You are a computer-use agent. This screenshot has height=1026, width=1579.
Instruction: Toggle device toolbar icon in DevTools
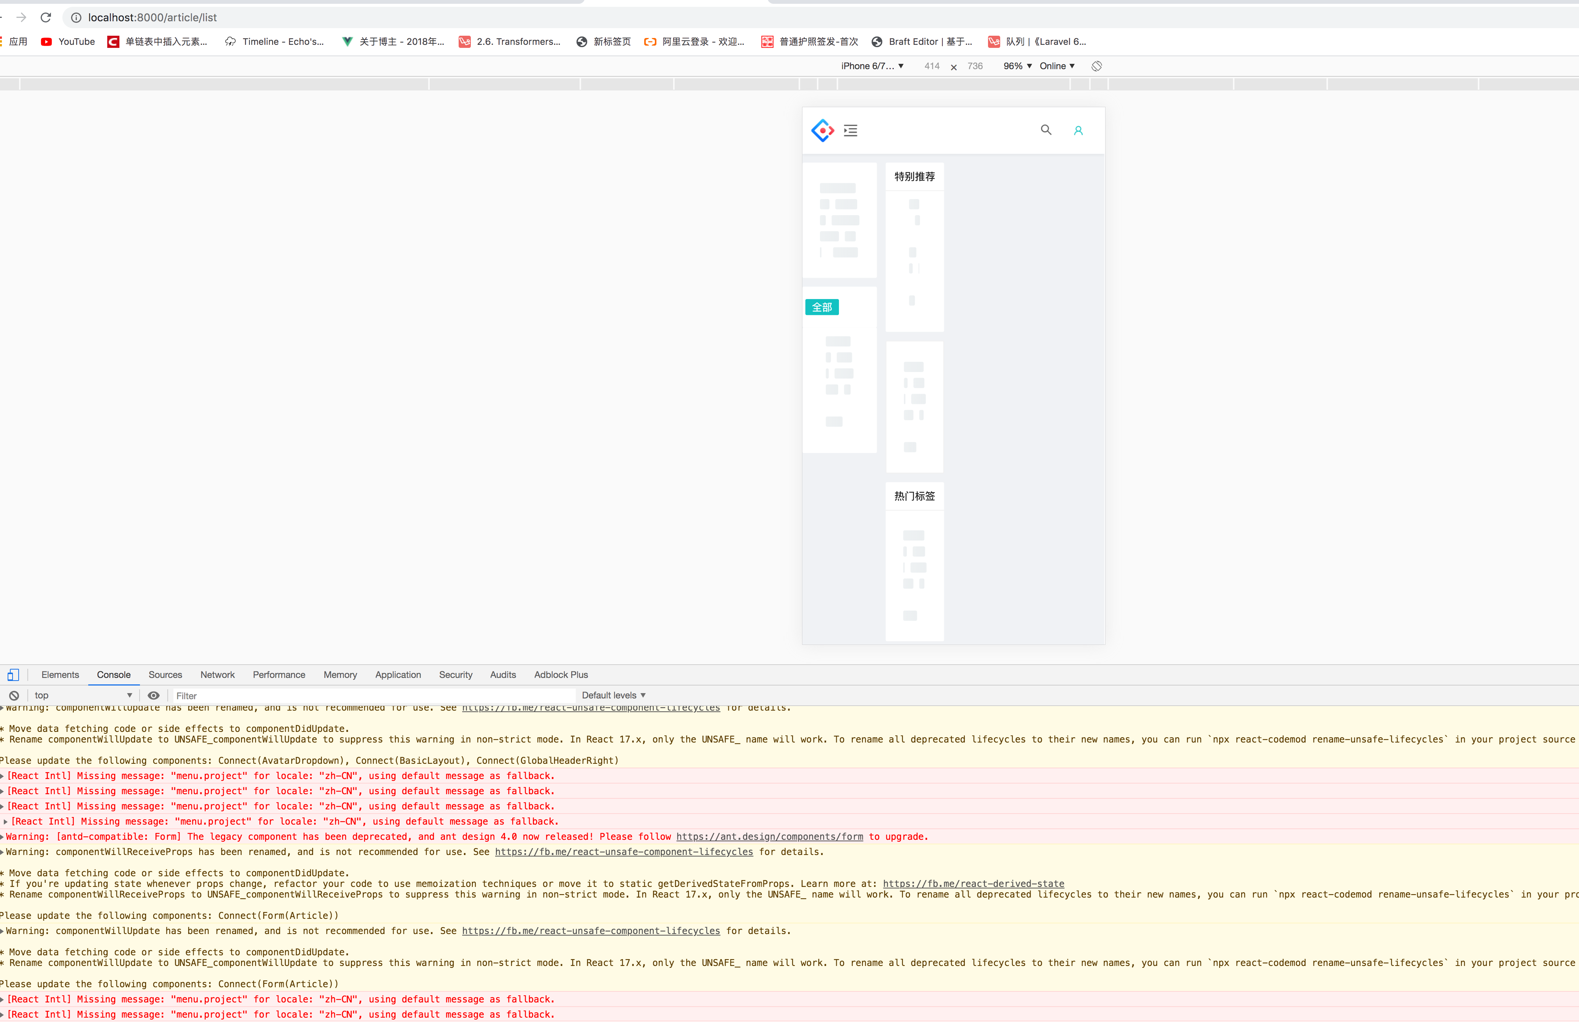click(x=13, y=675)
